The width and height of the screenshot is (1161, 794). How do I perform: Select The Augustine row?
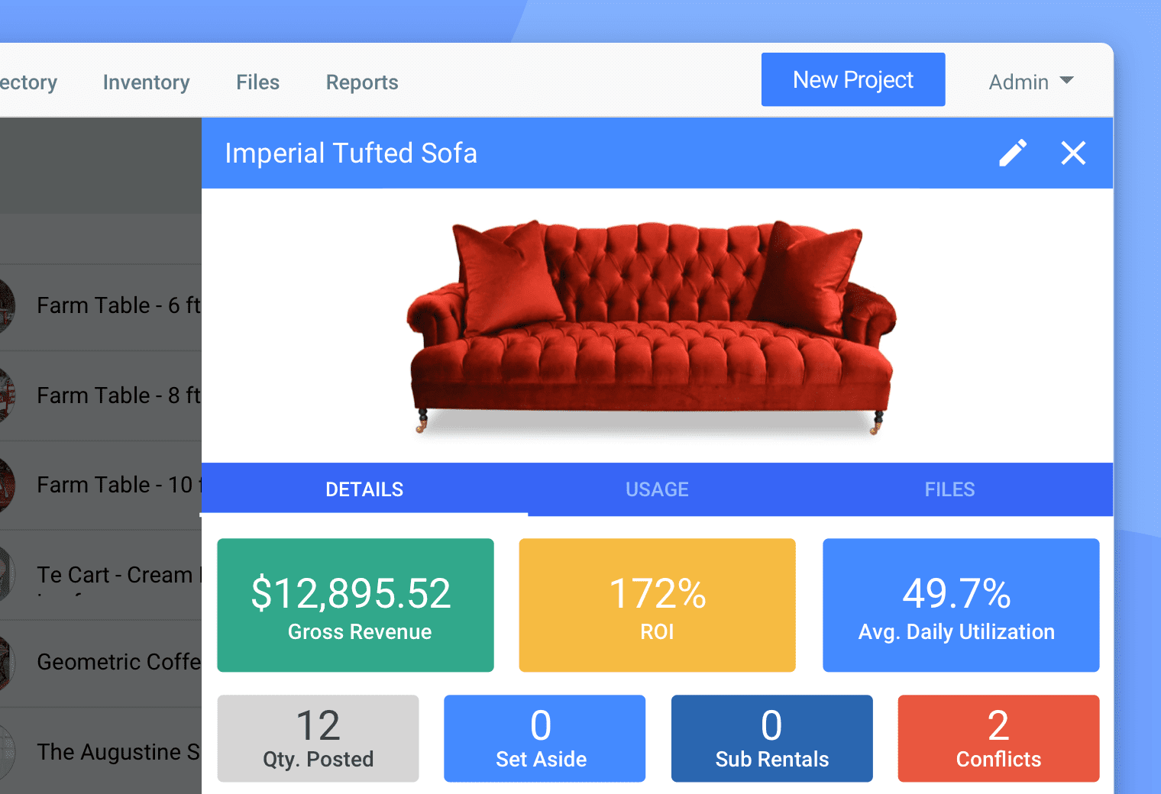click(x=101, y=751)
